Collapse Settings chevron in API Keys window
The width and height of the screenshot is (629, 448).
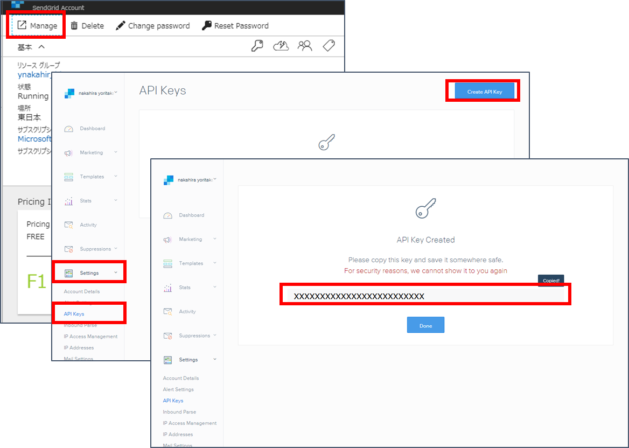(116, 272)
